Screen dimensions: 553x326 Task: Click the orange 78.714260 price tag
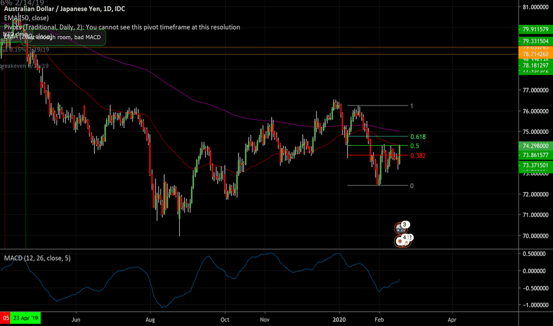point(535,54)
